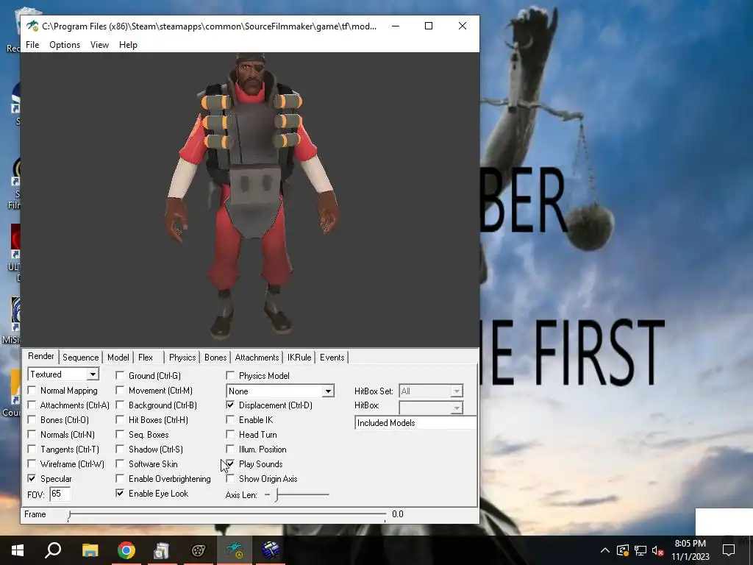Open the Windows Start menu
Image resolution: width=753 pixels, height=565 pixels.
pyautogui.click(x=18, y=550)
